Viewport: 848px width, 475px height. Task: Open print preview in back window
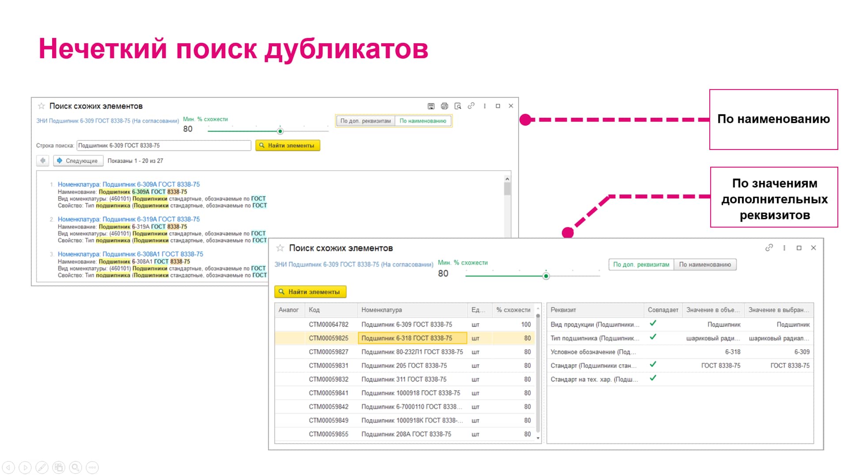tap(458, 106)
